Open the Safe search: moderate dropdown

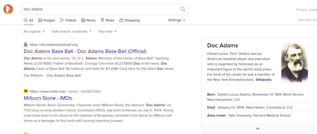72,31
